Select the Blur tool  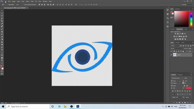(2, 42)
